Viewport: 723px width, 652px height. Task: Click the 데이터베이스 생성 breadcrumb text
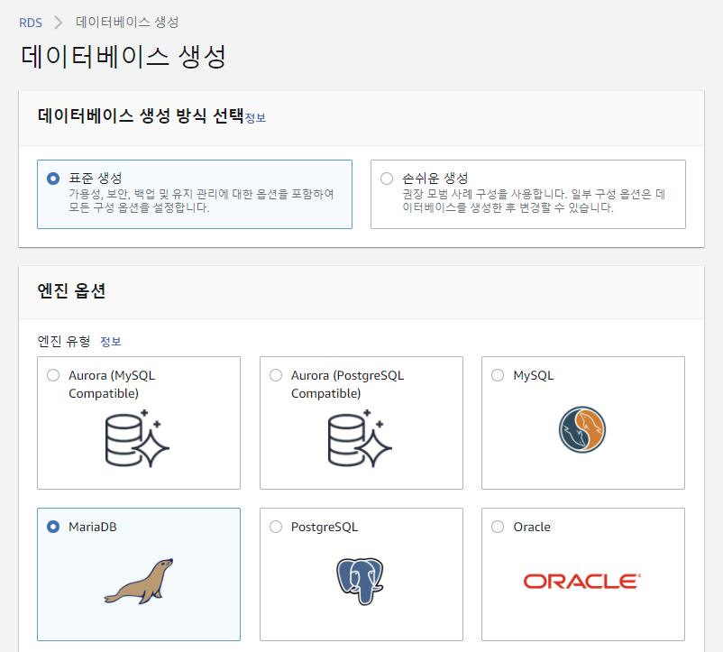[127, 23]
